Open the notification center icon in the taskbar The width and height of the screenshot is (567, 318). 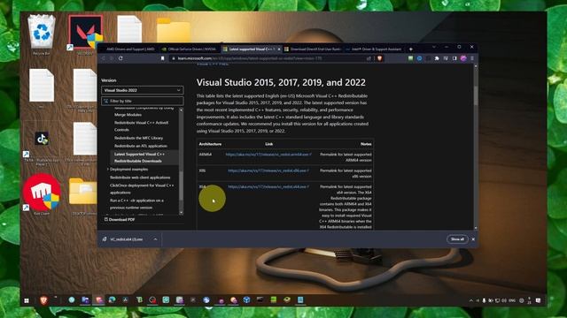[538, 300]
